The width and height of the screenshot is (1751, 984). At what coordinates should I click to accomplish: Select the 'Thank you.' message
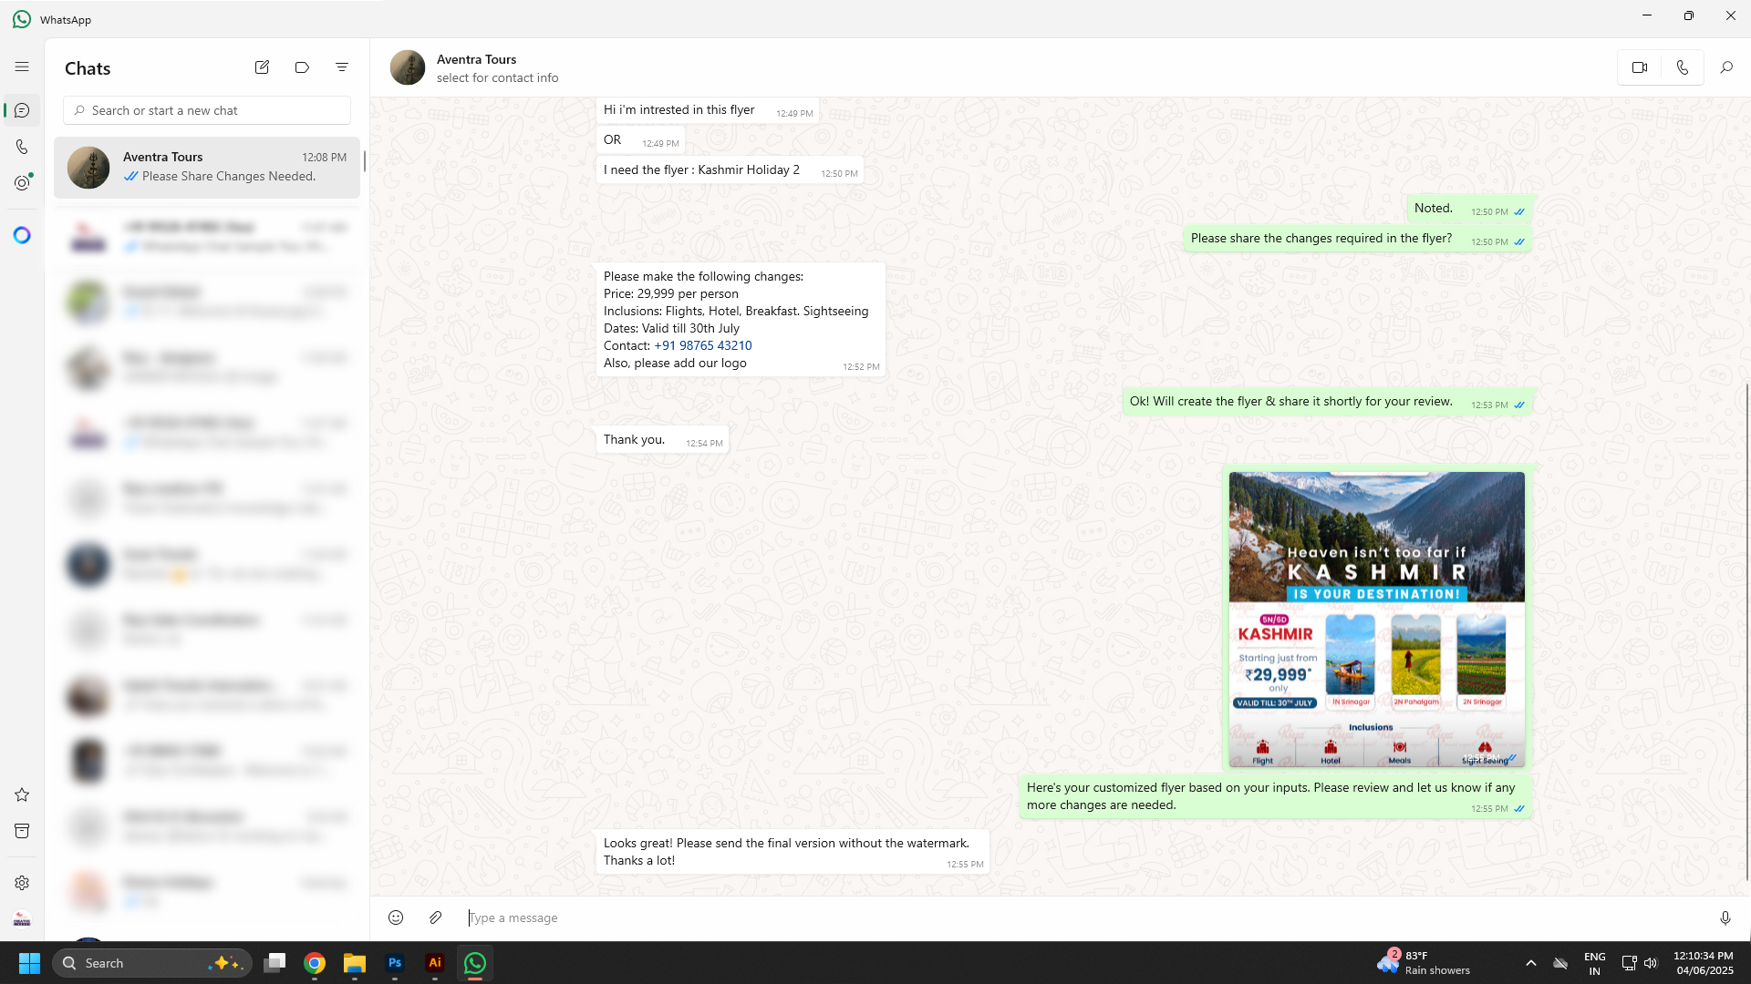point(662,439)
